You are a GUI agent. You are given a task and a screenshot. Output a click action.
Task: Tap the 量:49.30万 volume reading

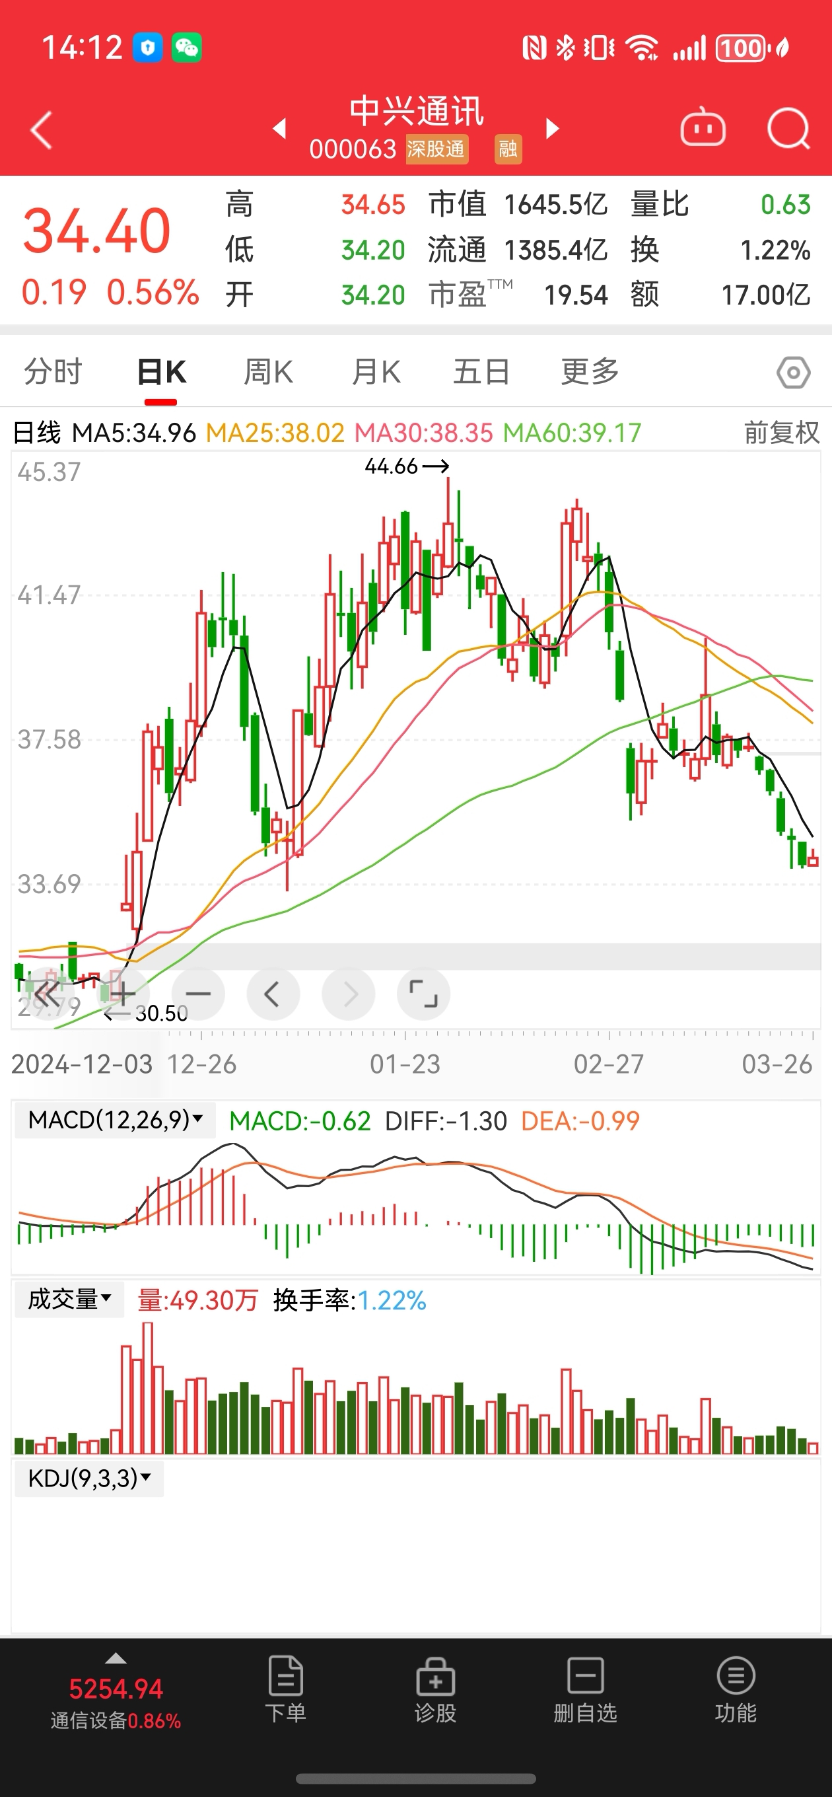[198, 1300]
